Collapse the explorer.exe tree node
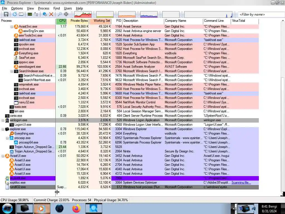The height and width of the screenshot is (214, 285). point(3,129)
